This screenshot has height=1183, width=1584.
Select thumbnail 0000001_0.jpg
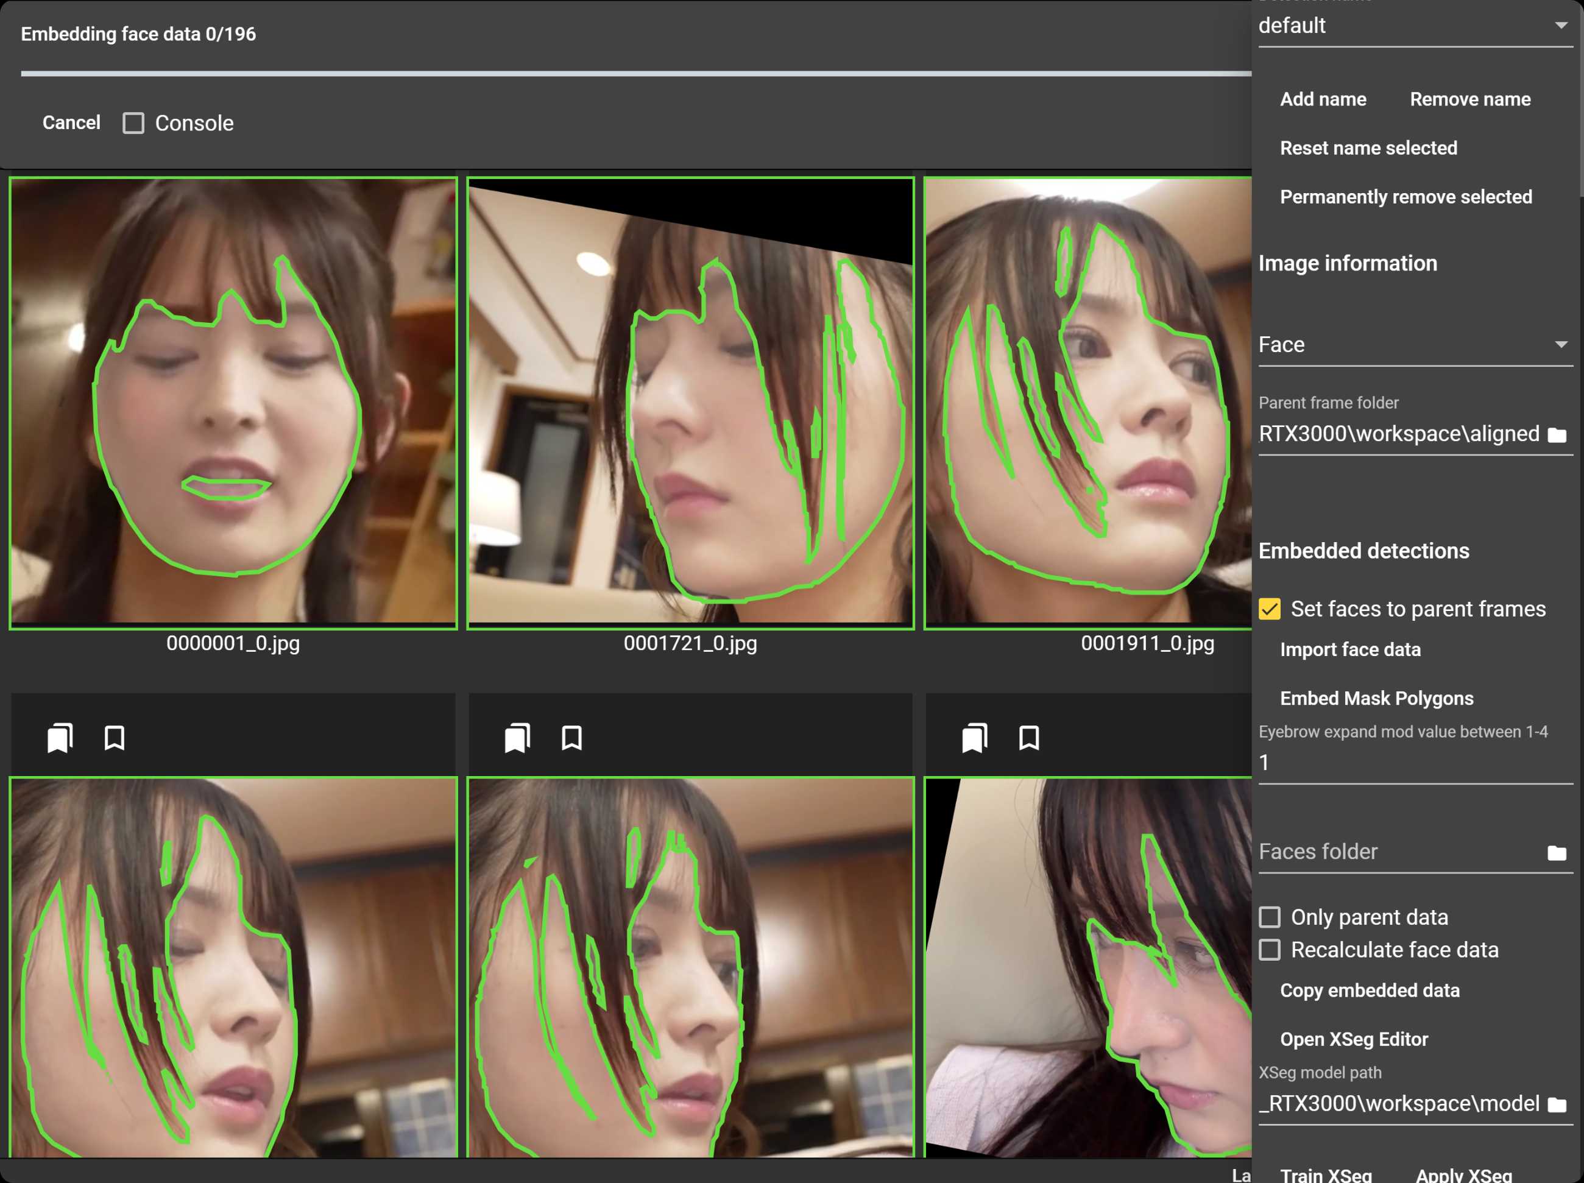pyautogui.click(x=233, y=403)
